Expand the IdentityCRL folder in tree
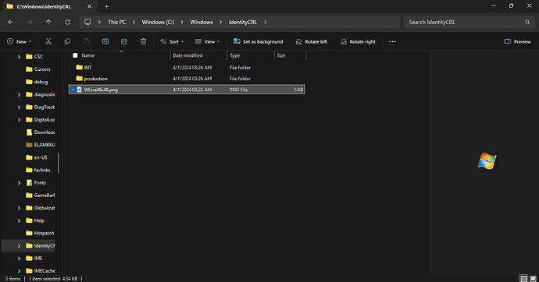 click(x=19, y=245)
